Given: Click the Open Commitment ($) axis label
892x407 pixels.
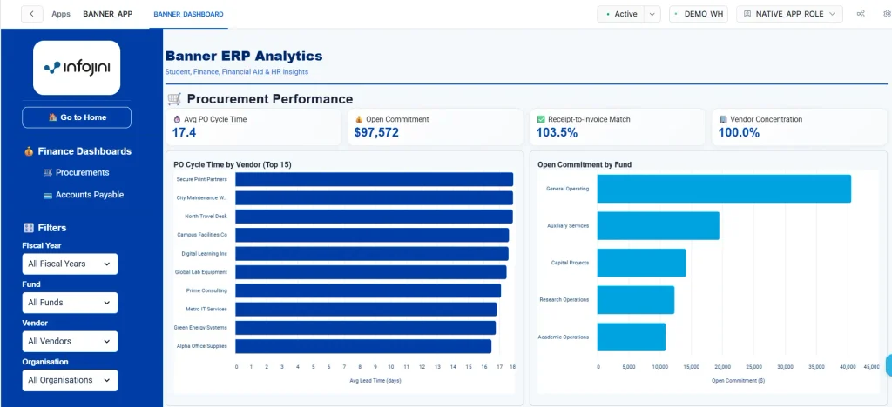Looking at the screenshot, I should coord(738,381).
